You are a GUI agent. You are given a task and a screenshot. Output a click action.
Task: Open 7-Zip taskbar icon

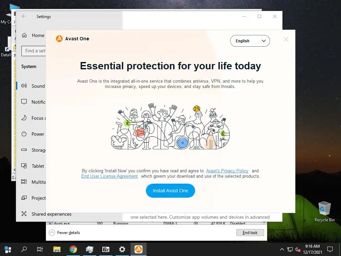pyautogui.click(x=106, y=249)
